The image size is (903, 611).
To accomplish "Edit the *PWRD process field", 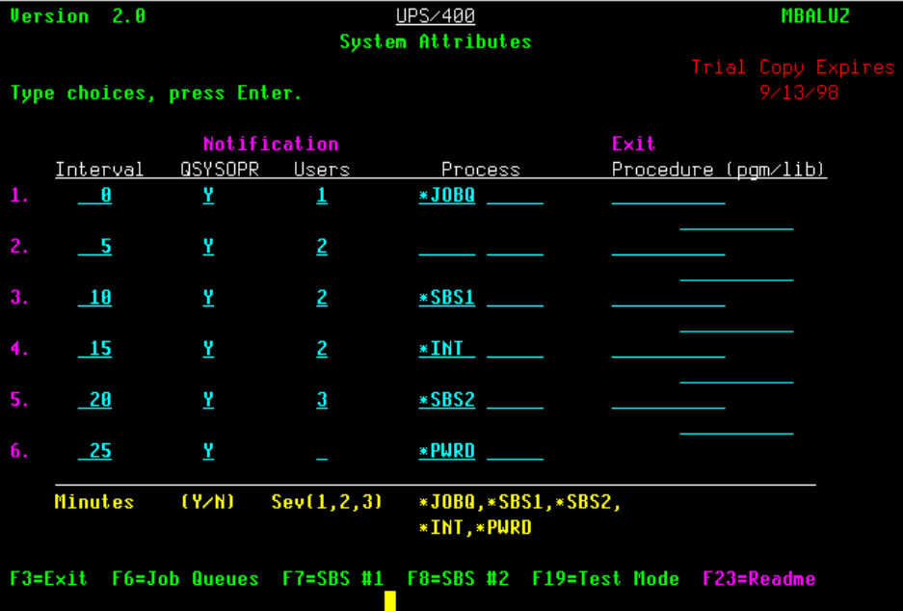I will click(447, 451).
